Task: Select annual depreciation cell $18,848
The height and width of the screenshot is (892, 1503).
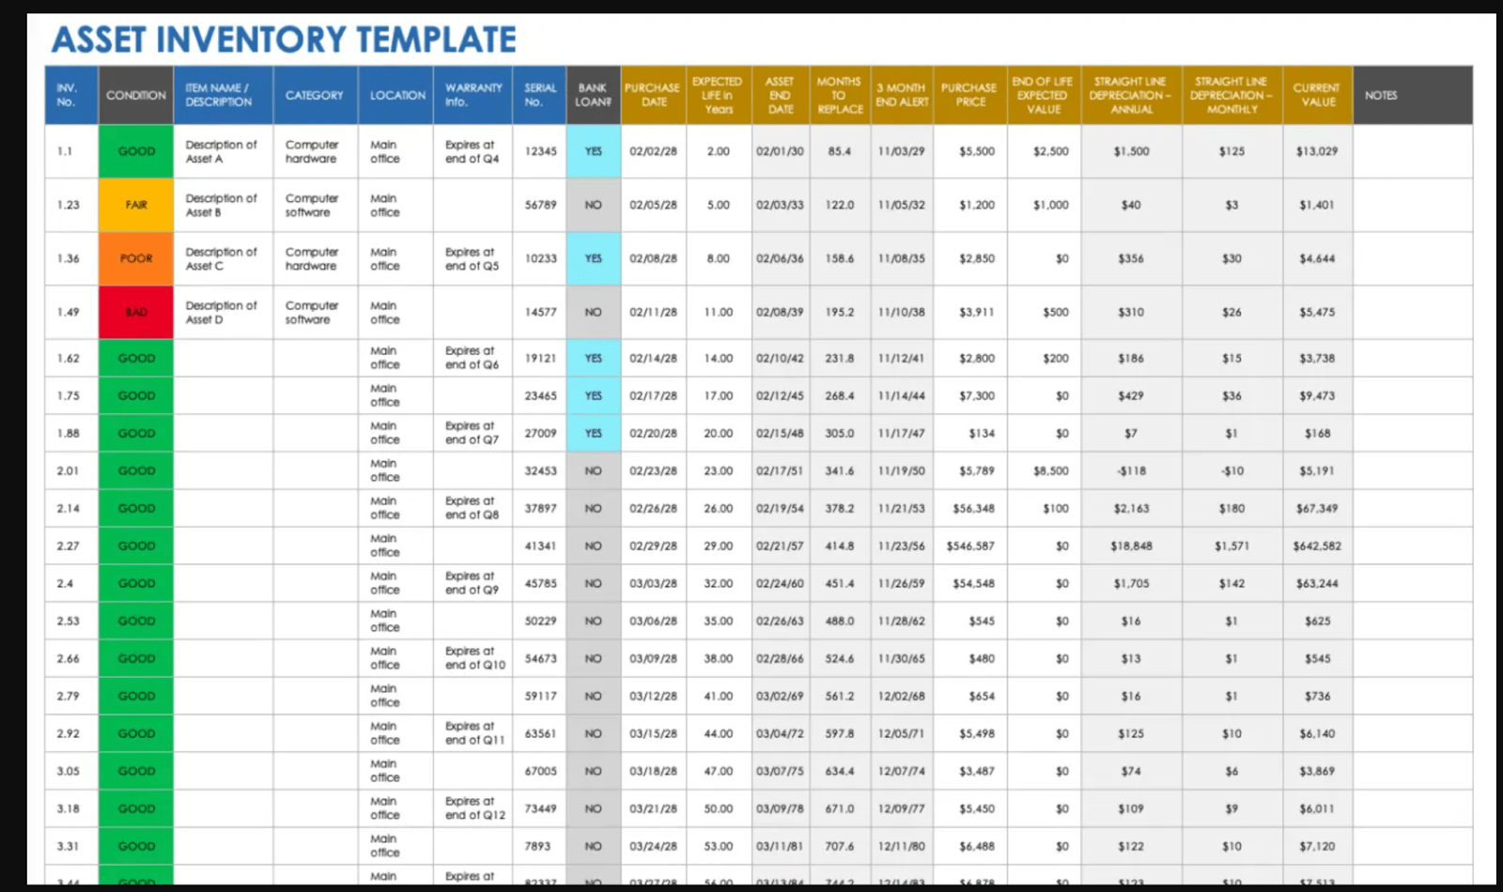Action: point(1132,546)
